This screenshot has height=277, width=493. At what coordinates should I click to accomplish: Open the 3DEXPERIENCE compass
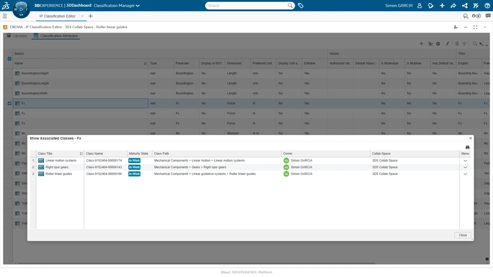(21, 9)
